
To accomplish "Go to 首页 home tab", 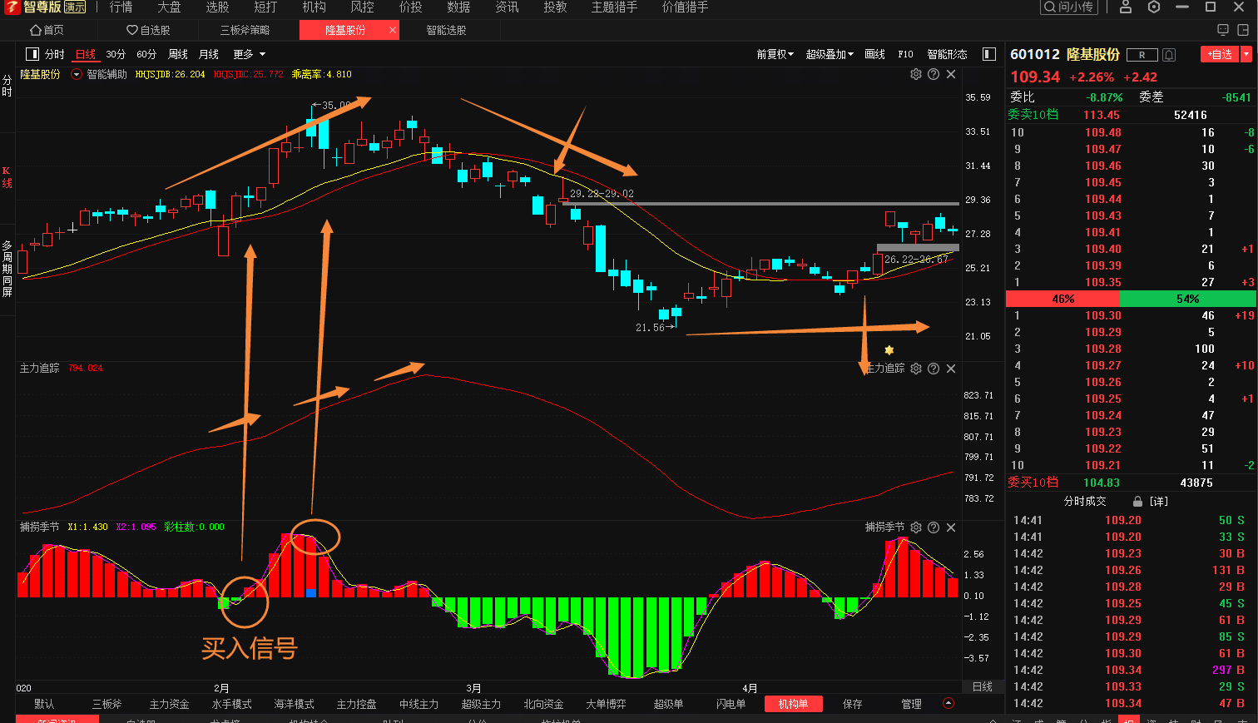I will (x=47, y=30).
